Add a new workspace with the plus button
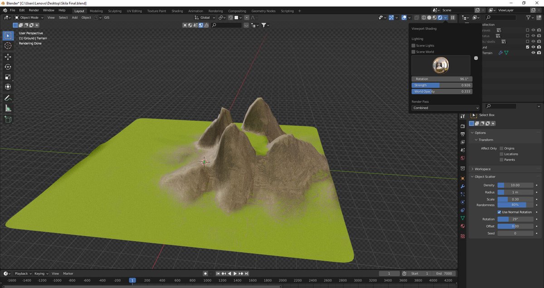The width and height of the screenshot is (544, 288). pyautogui.click(x=300, y=11)
